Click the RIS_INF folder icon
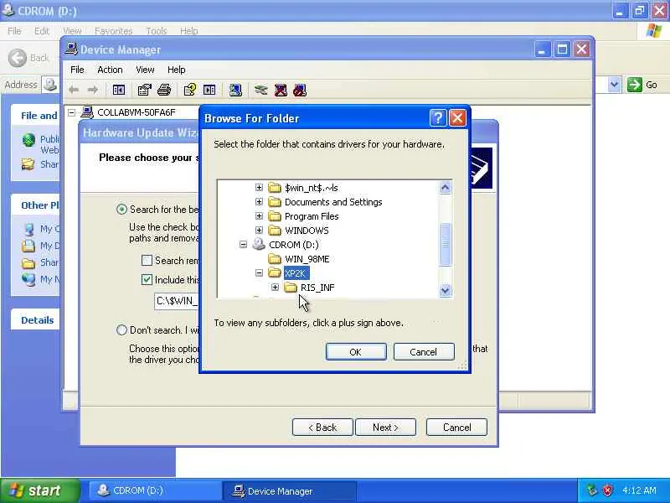This screenshot has width=670, height=503. [291, 288]
